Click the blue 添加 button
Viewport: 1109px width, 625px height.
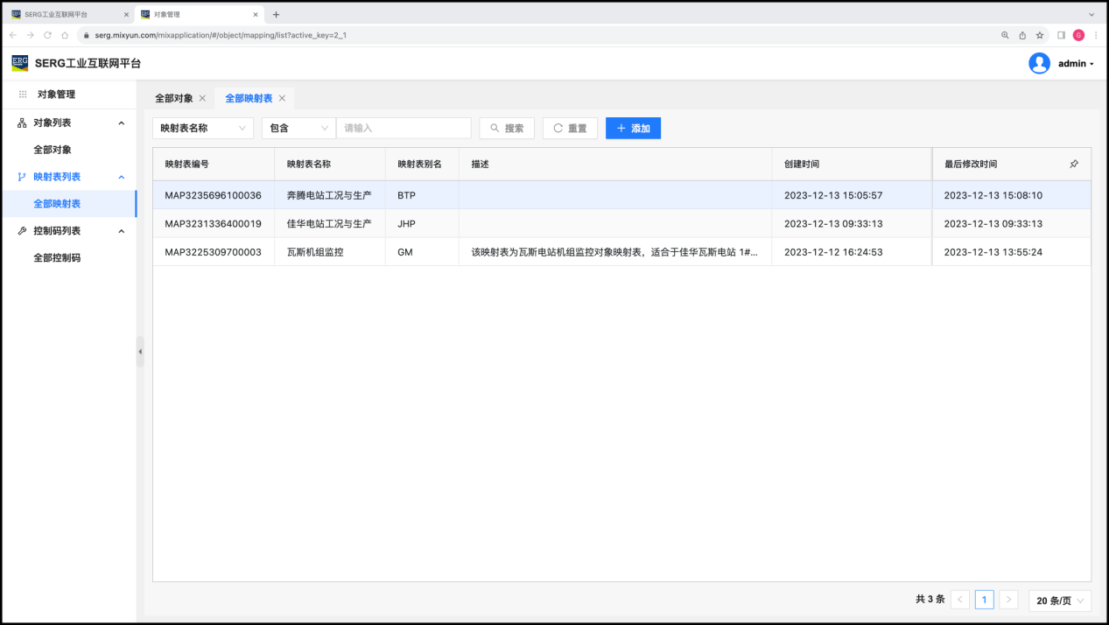click(633, 128)
